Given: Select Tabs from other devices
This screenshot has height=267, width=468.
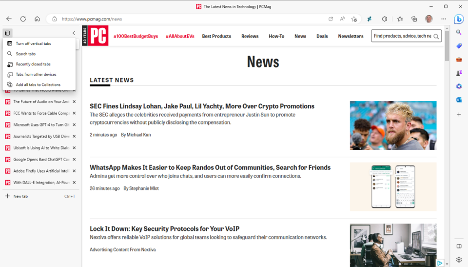Looking at the screenshot, I should [x=39, y=75].
